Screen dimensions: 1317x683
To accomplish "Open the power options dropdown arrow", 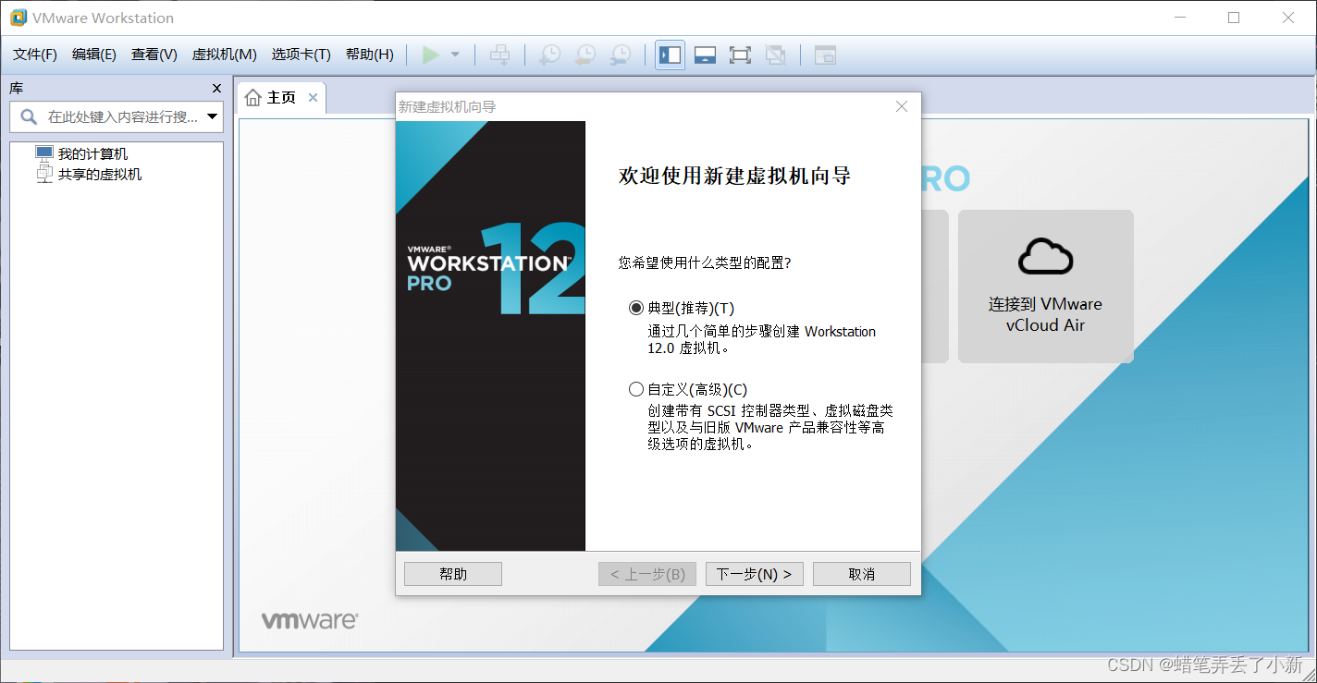I will [455, 55].
